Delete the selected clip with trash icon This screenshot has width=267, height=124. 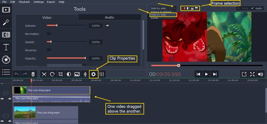[x=33, y=74]
